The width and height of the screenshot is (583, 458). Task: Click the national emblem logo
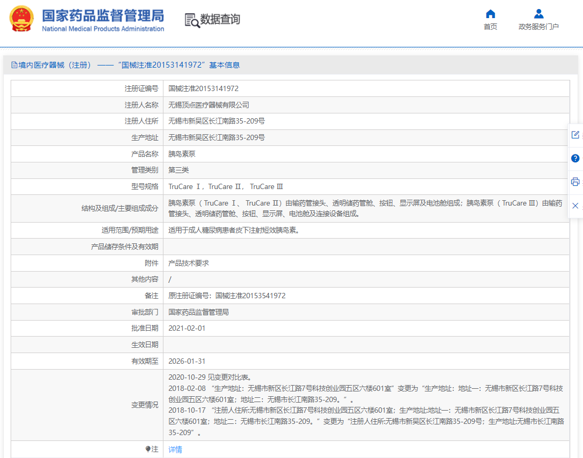tap(21, 19)
